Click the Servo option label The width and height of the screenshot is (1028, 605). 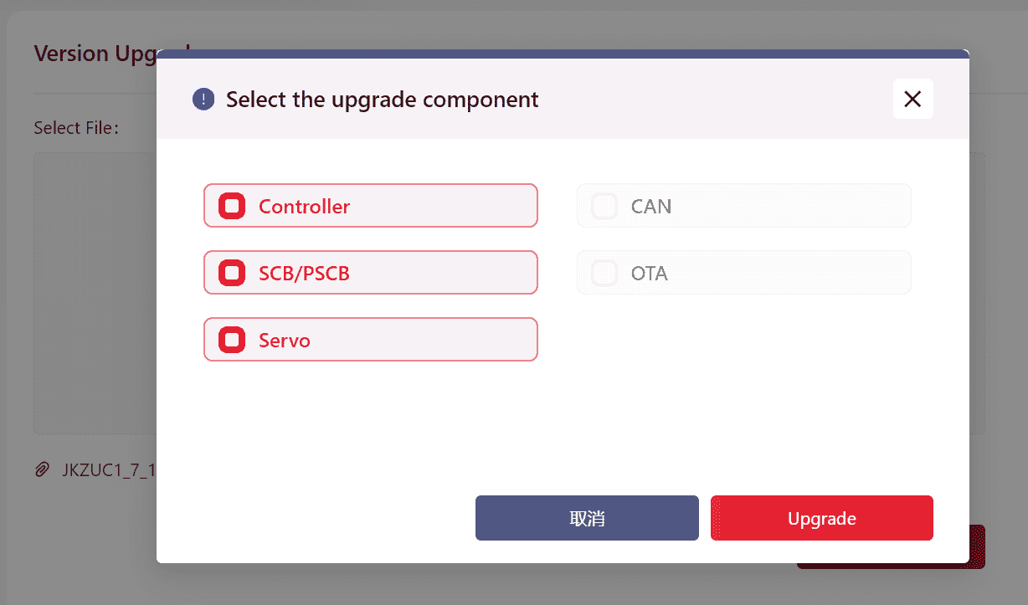point(285,341)
